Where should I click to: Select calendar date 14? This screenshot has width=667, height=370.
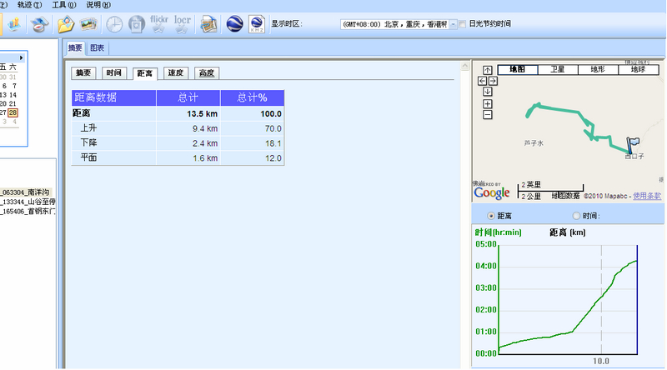coord(13,95)
